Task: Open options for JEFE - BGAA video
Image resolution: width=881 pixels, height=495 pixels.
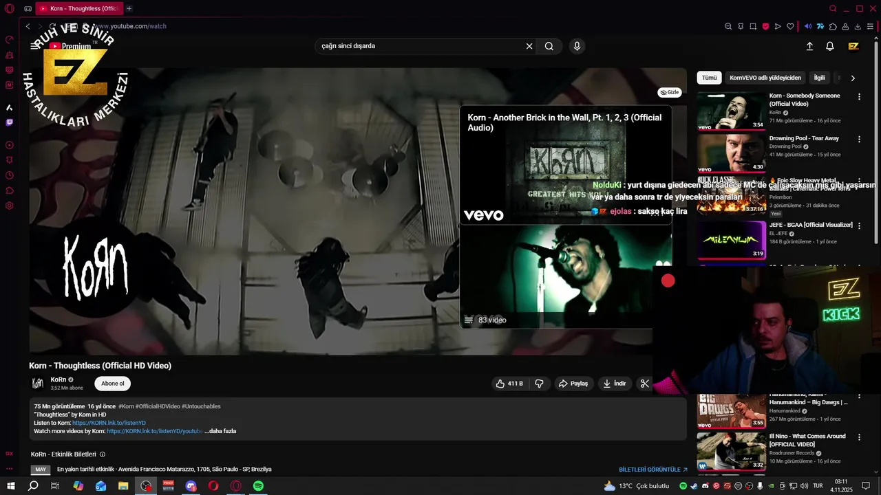Action: (859, 226)
